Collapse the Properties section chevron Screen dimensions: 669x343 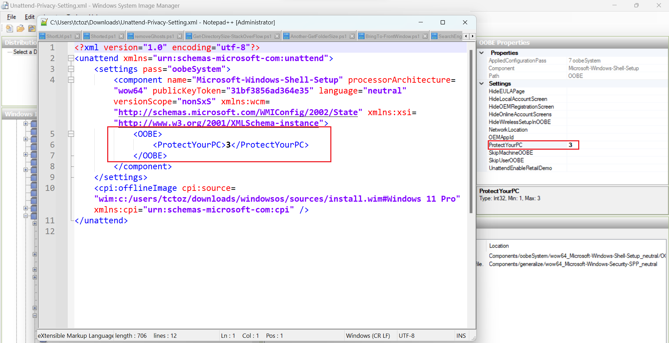click(x=482, y=53)
